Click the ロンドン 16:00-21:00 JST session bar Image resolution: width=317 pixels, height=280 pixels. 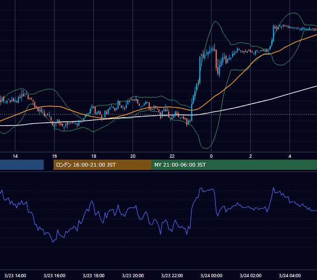coord(103,165)
